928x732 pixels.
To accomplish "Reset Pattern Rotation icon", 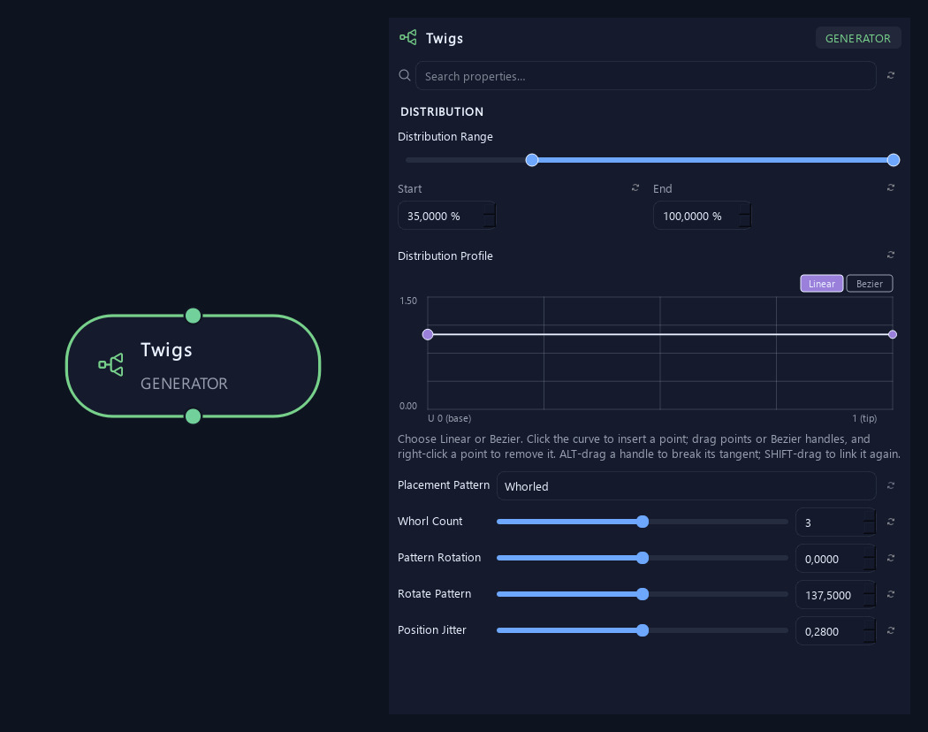I will pyautogui.click(x=891, y=558).
